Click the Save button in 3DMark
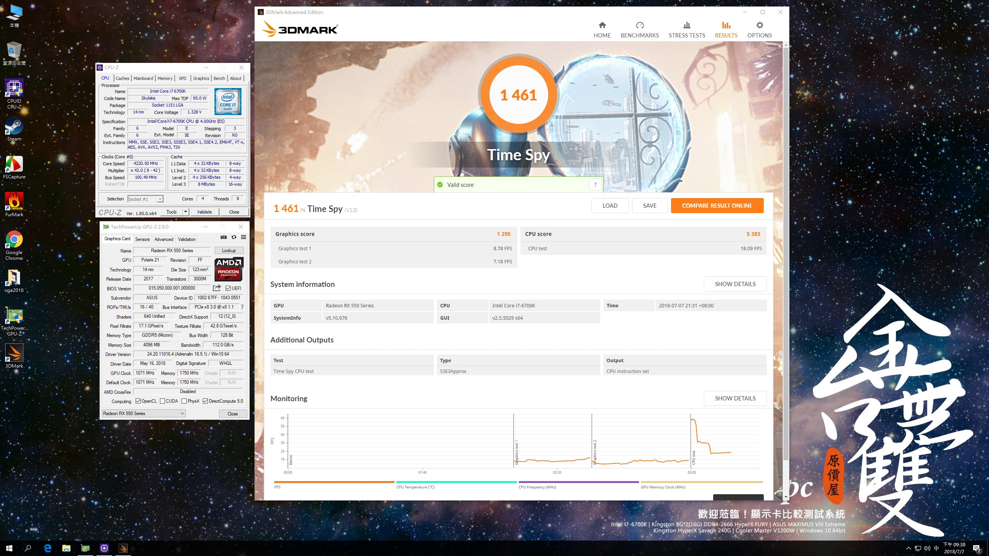 [650, 206]
